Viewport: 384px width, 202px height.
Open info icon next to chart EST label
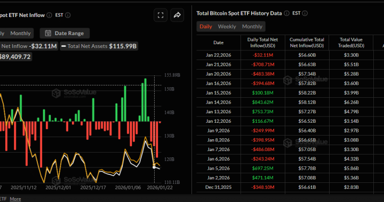pos(68,15)
